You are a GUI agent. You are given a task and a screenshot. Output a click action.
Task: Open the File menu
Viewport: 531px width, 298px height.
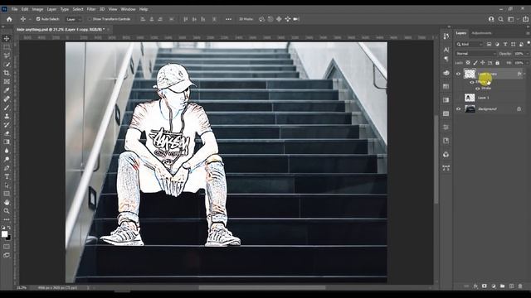(15, 9)
